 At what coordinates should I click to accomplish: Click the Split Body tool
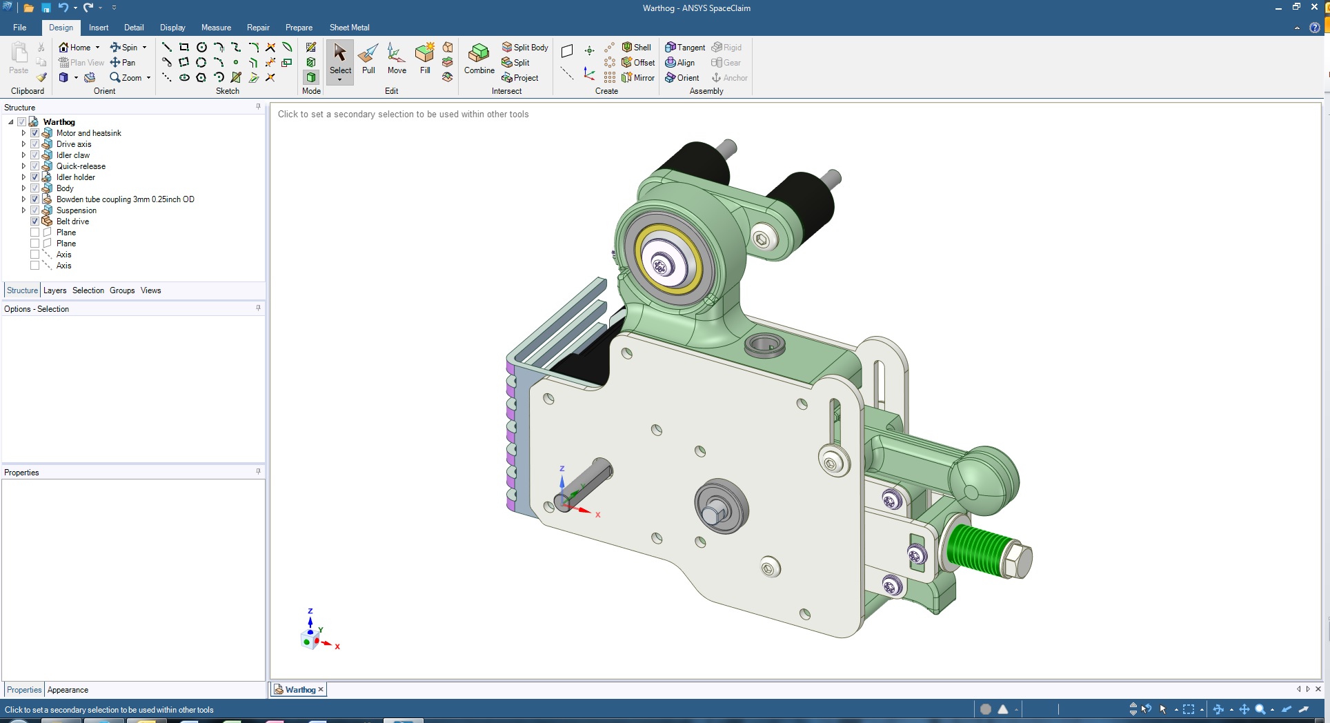525,48
